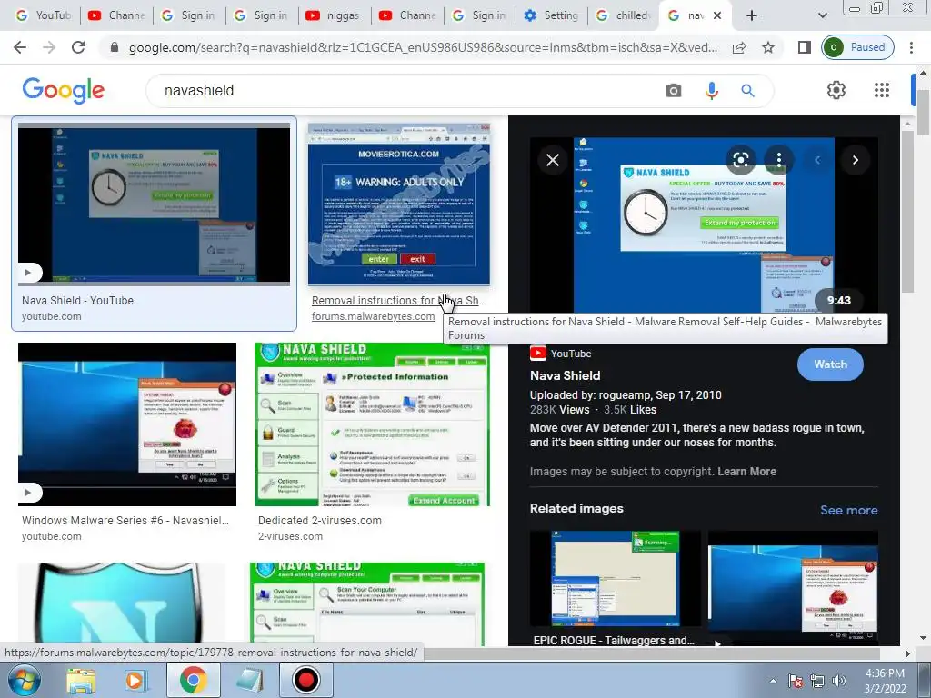Viewport: 931px width, 698px height.
Task: Click the Learn More copyright link
Action: point(746,472)
